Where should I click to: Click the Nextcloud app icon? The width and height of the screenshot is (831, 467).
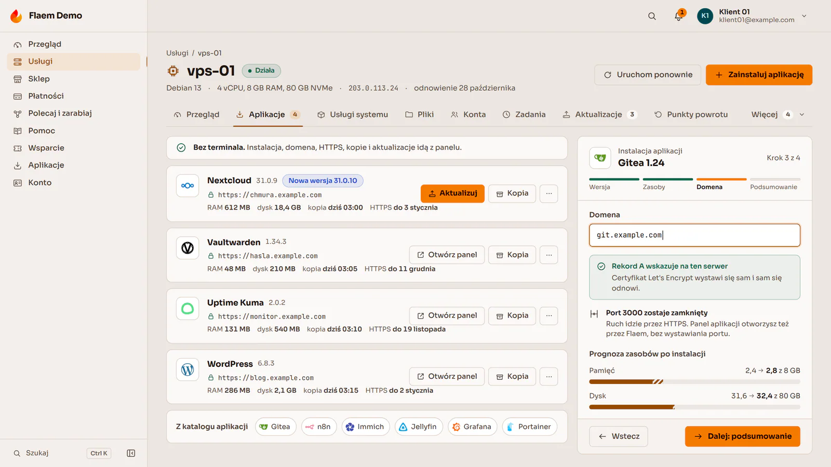click(187, 186)
